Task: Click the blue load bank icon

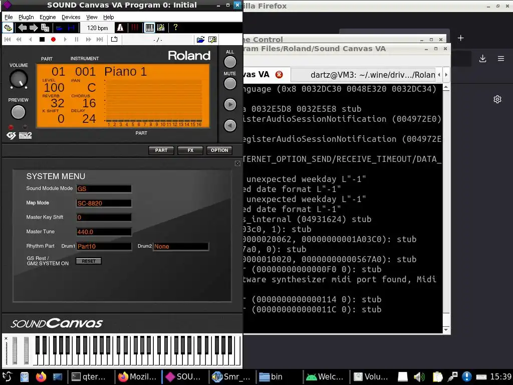Action: (x=59, y=28)
